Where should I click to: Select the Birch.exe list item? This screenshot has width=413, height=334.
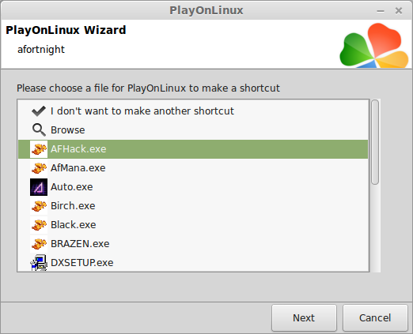(193, 206)
